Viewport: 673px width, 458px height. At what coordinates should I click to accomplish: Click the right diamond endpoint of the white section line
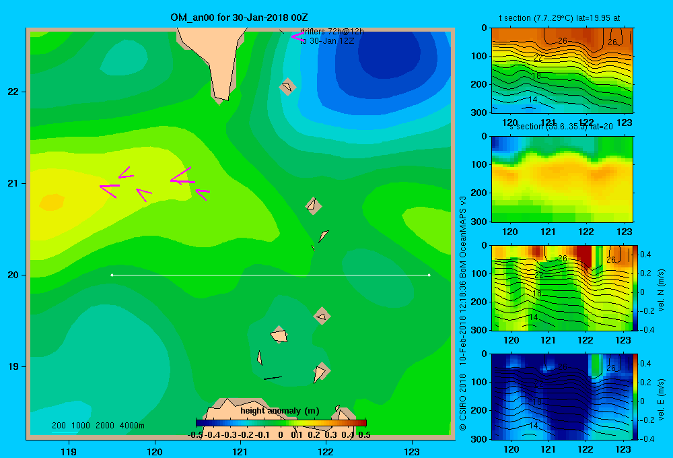pos(429,275)
